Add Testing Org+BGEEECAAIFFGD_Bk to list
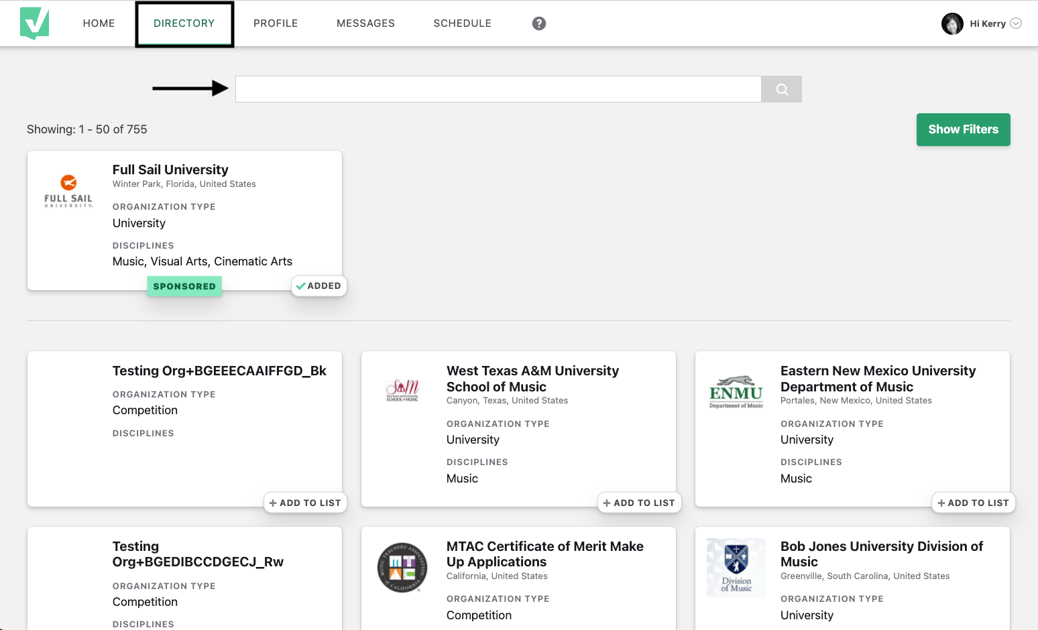 click(x=305, y=503)
